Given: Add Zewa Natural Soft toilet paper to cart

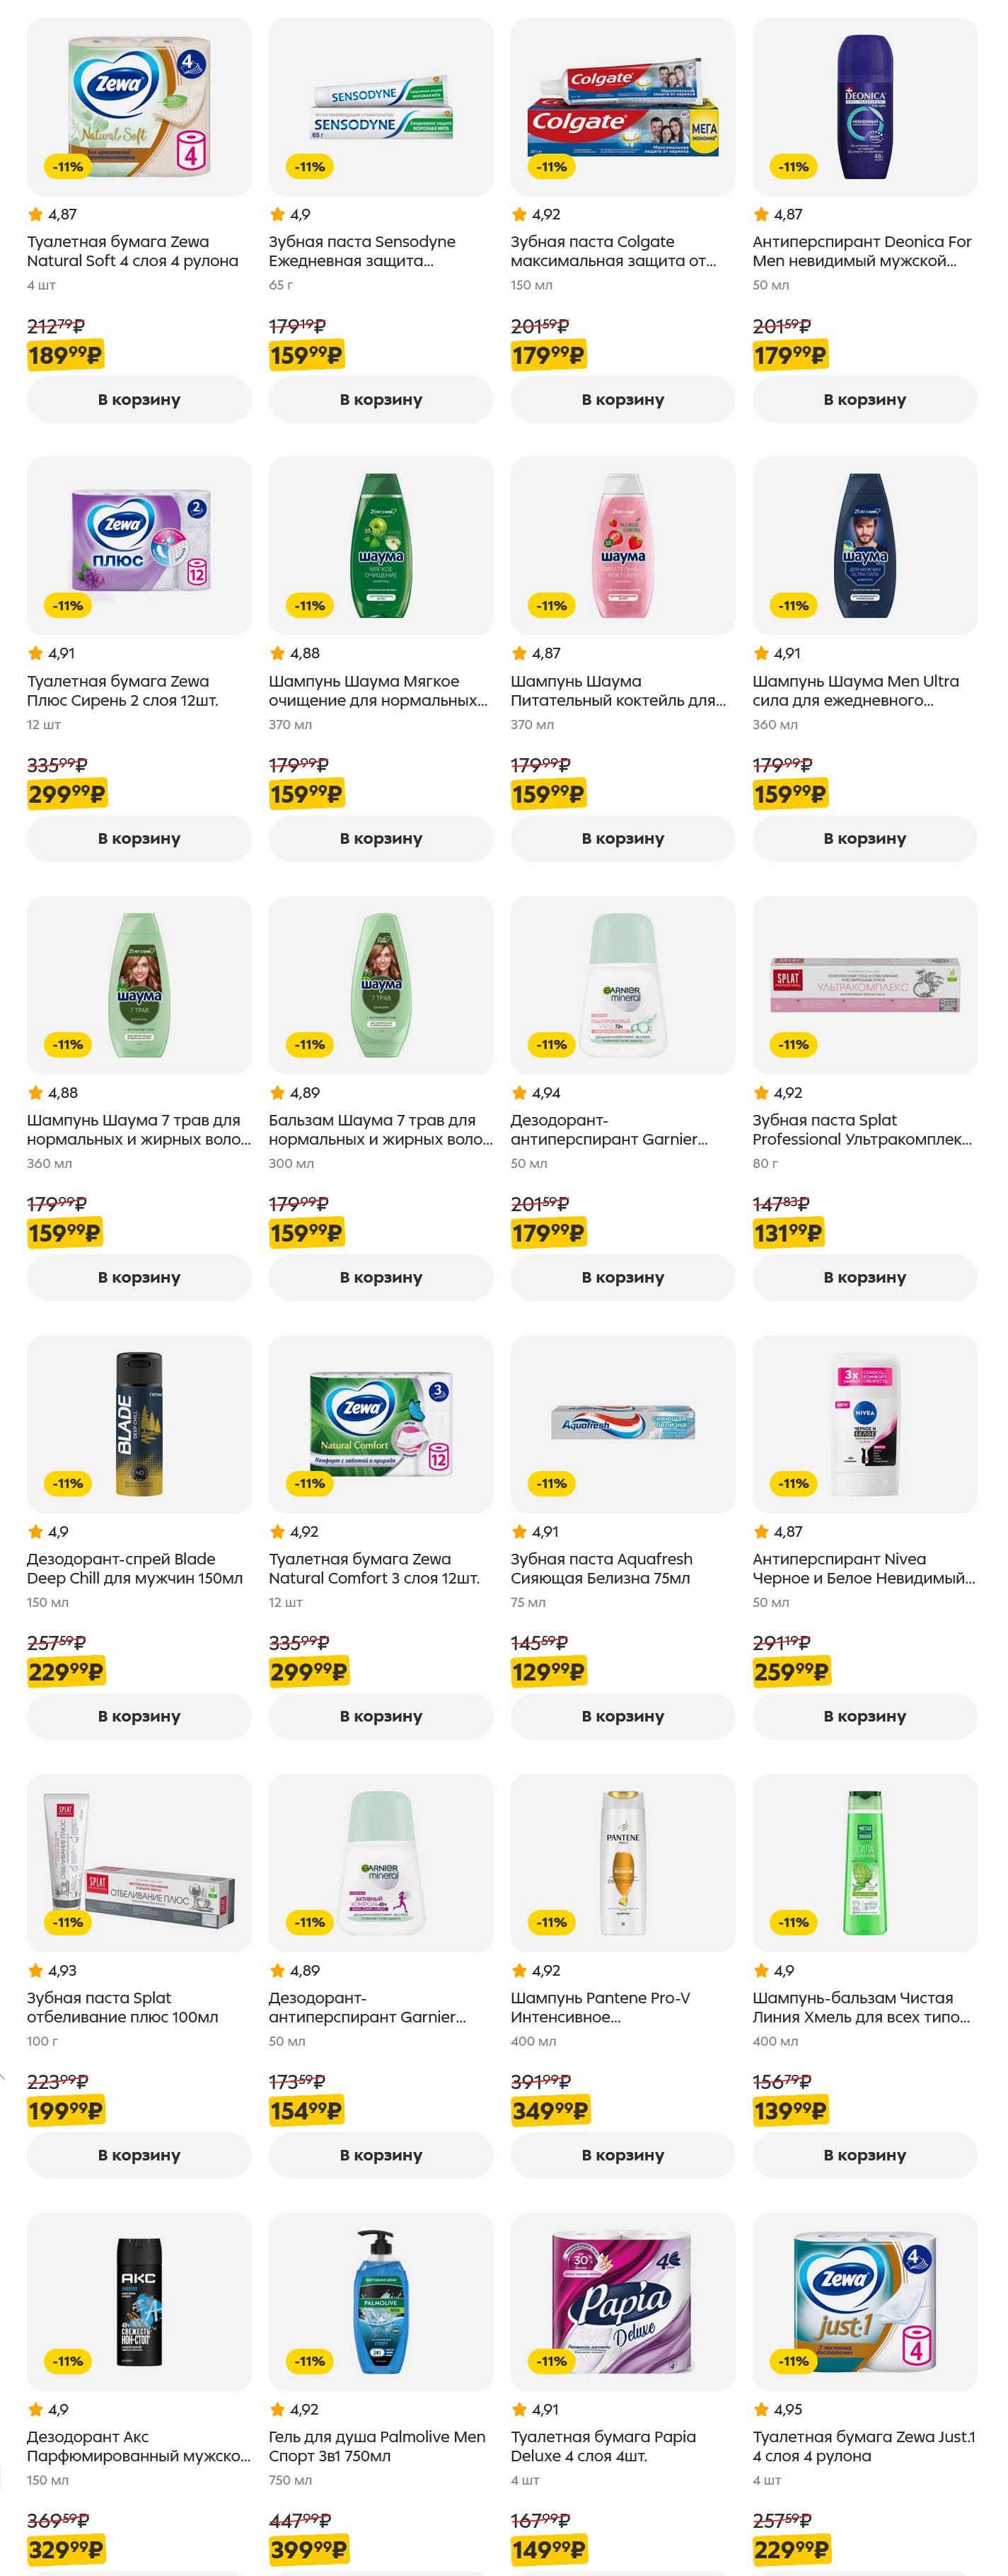Looking at the screenshot, I should point(139,399).
